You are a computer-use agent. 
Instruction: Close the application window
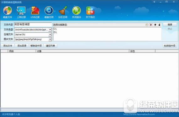pos(174,2)
